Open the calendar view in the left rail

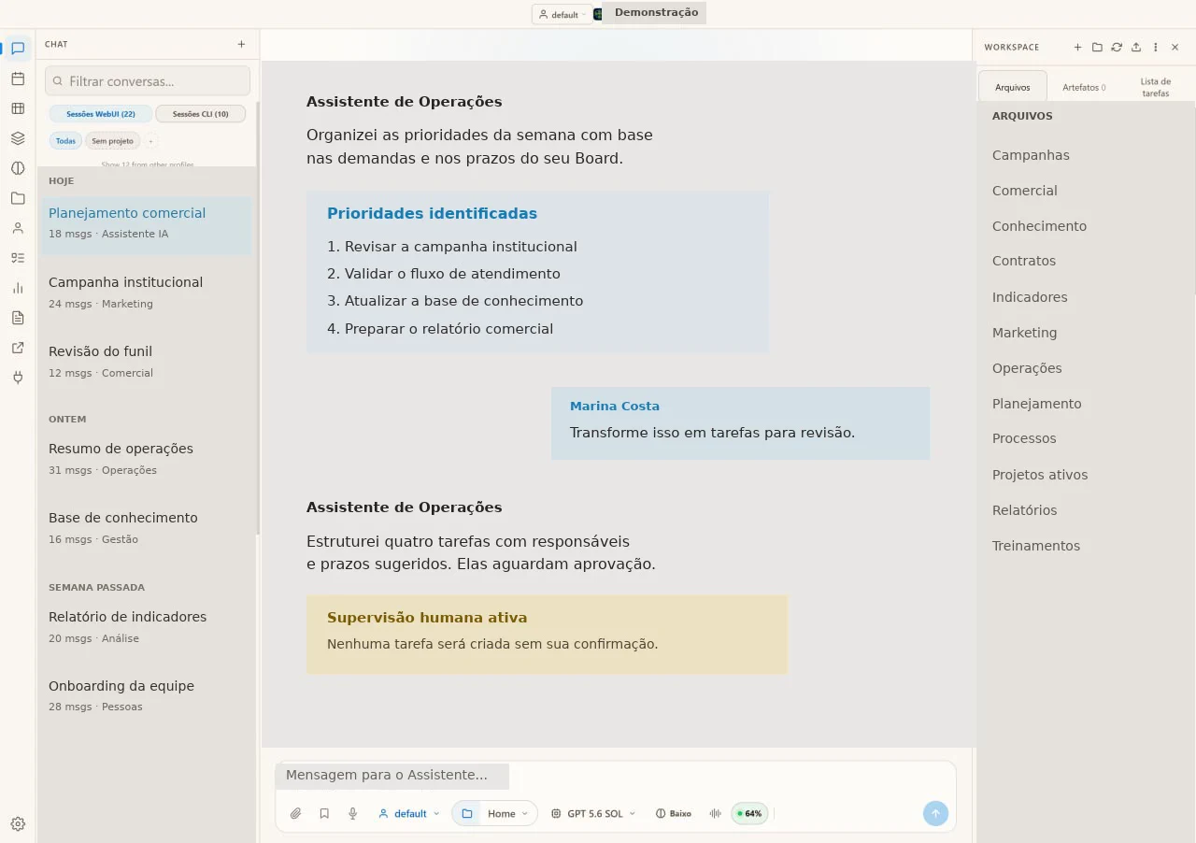coord(18,79)
